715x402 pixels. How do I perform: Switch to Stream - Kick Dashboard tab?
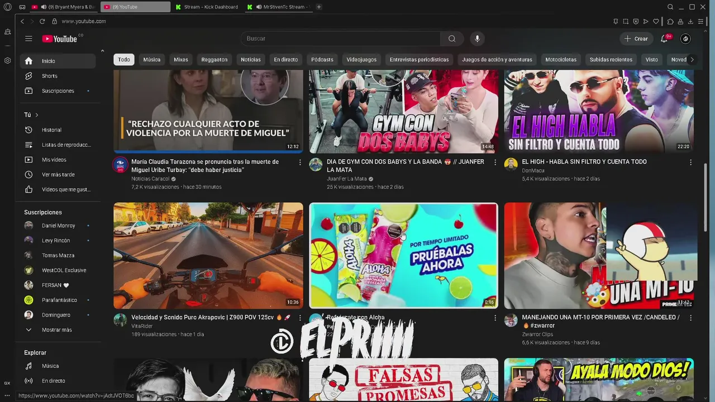tap(207, 7)
